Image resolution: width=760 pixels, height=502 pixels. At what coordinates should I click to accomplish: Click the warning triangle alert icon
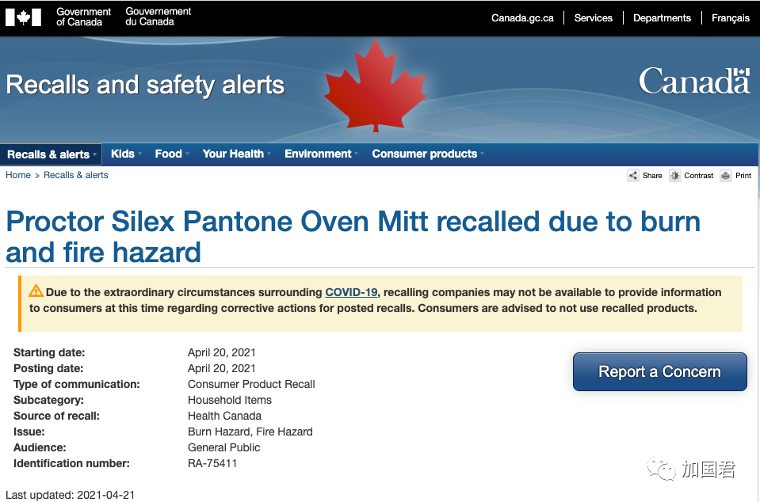[x=36, y=291]
